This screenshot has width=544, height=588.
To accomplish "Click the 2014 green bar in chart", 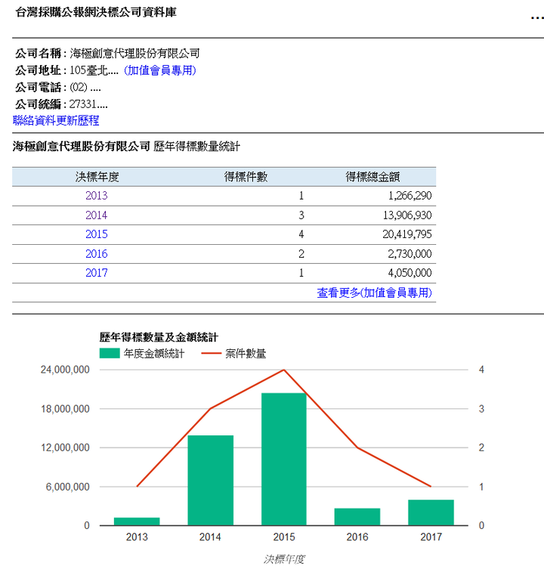I will [210, 481].
